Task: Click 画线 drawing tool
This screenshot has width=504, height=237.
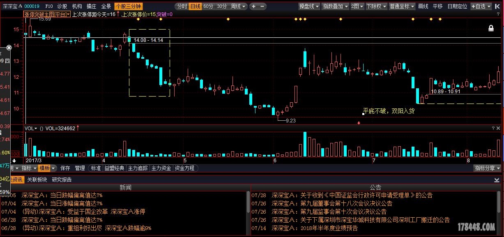Action: click(423, 7)
